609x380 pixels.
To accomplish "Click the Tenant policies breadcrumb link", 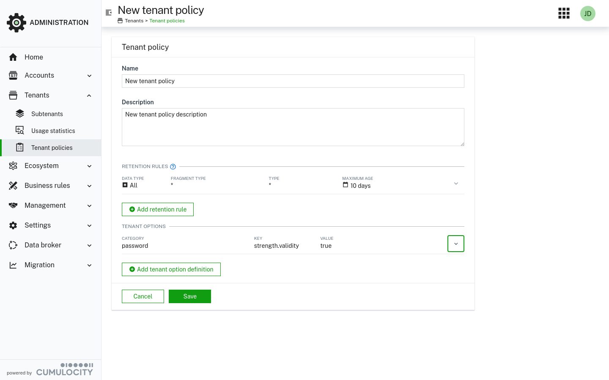I will pyautogui.click(x=167, y=21).
